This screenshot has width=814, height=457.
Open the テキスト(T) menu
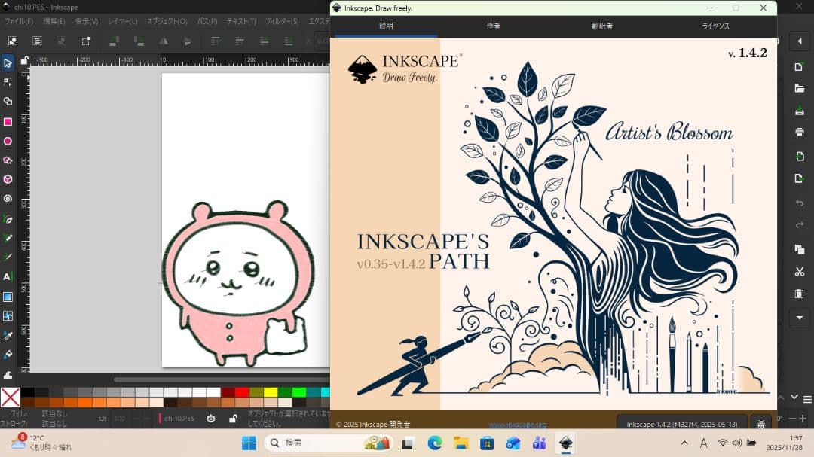coord(241,21)
